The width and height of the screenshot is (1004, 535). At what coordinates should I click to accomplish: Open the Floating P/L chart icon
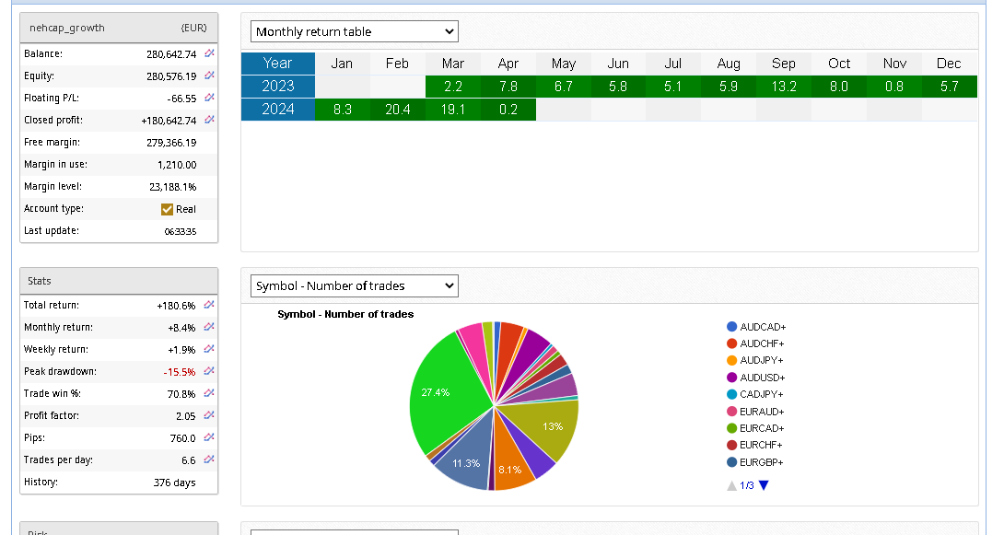point(209,98)
